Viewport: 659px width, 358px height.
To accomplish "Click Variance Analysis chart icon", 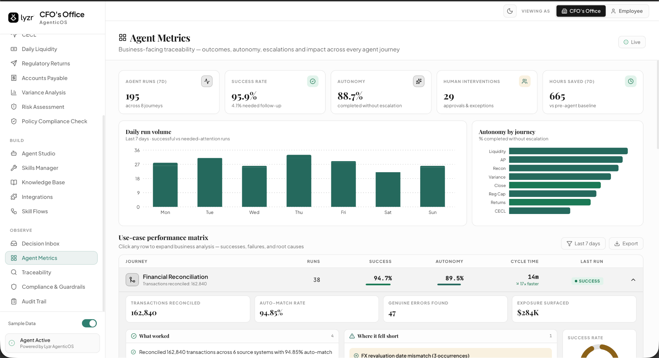I will coord(14,92).
